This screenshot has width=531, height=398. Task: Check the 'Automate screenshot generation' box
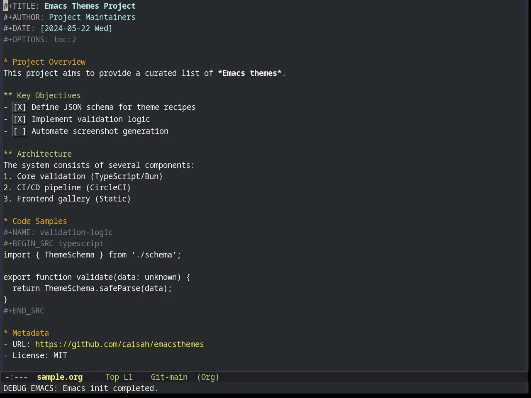[19, 131]
